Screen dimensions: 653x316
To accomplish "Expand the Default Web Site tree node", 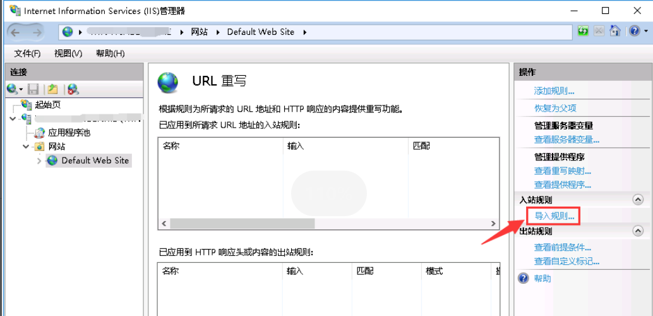I will tap(39, 161).
